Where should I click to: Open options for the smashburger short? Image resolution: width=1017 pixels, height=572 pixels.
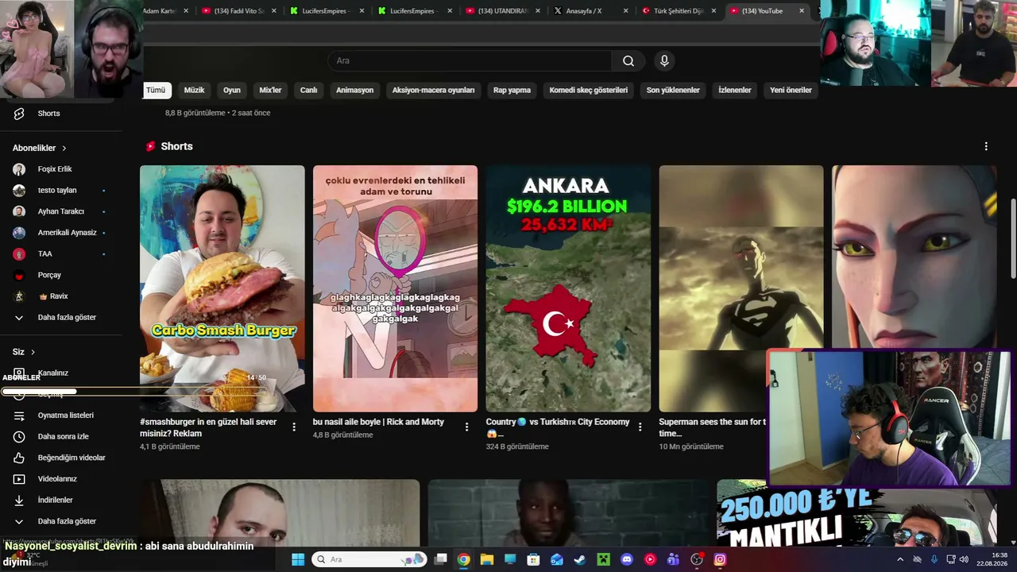pyautogui.click(x=294, y=427)
